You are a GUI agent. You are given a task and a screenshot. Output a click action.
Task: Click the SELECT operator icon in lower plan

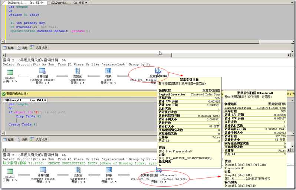[10, 171]
